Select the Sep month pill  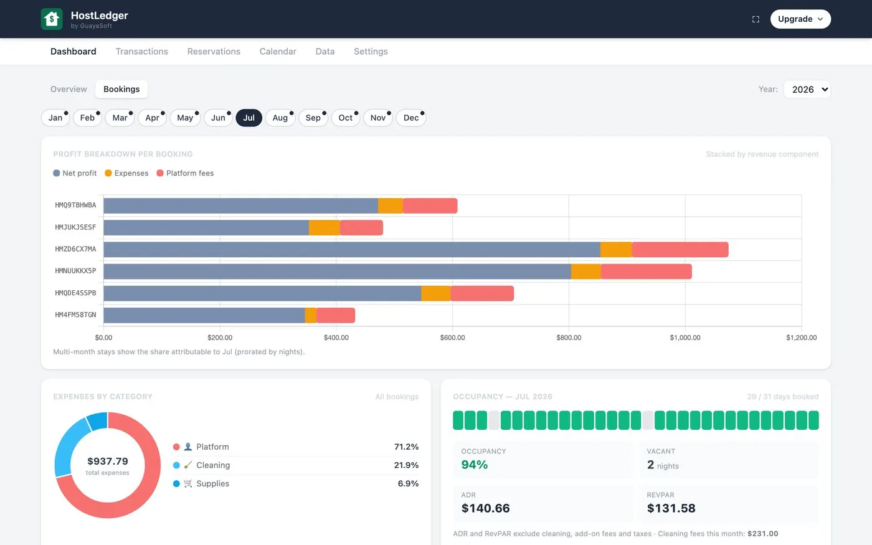click(x=313, y=118)
